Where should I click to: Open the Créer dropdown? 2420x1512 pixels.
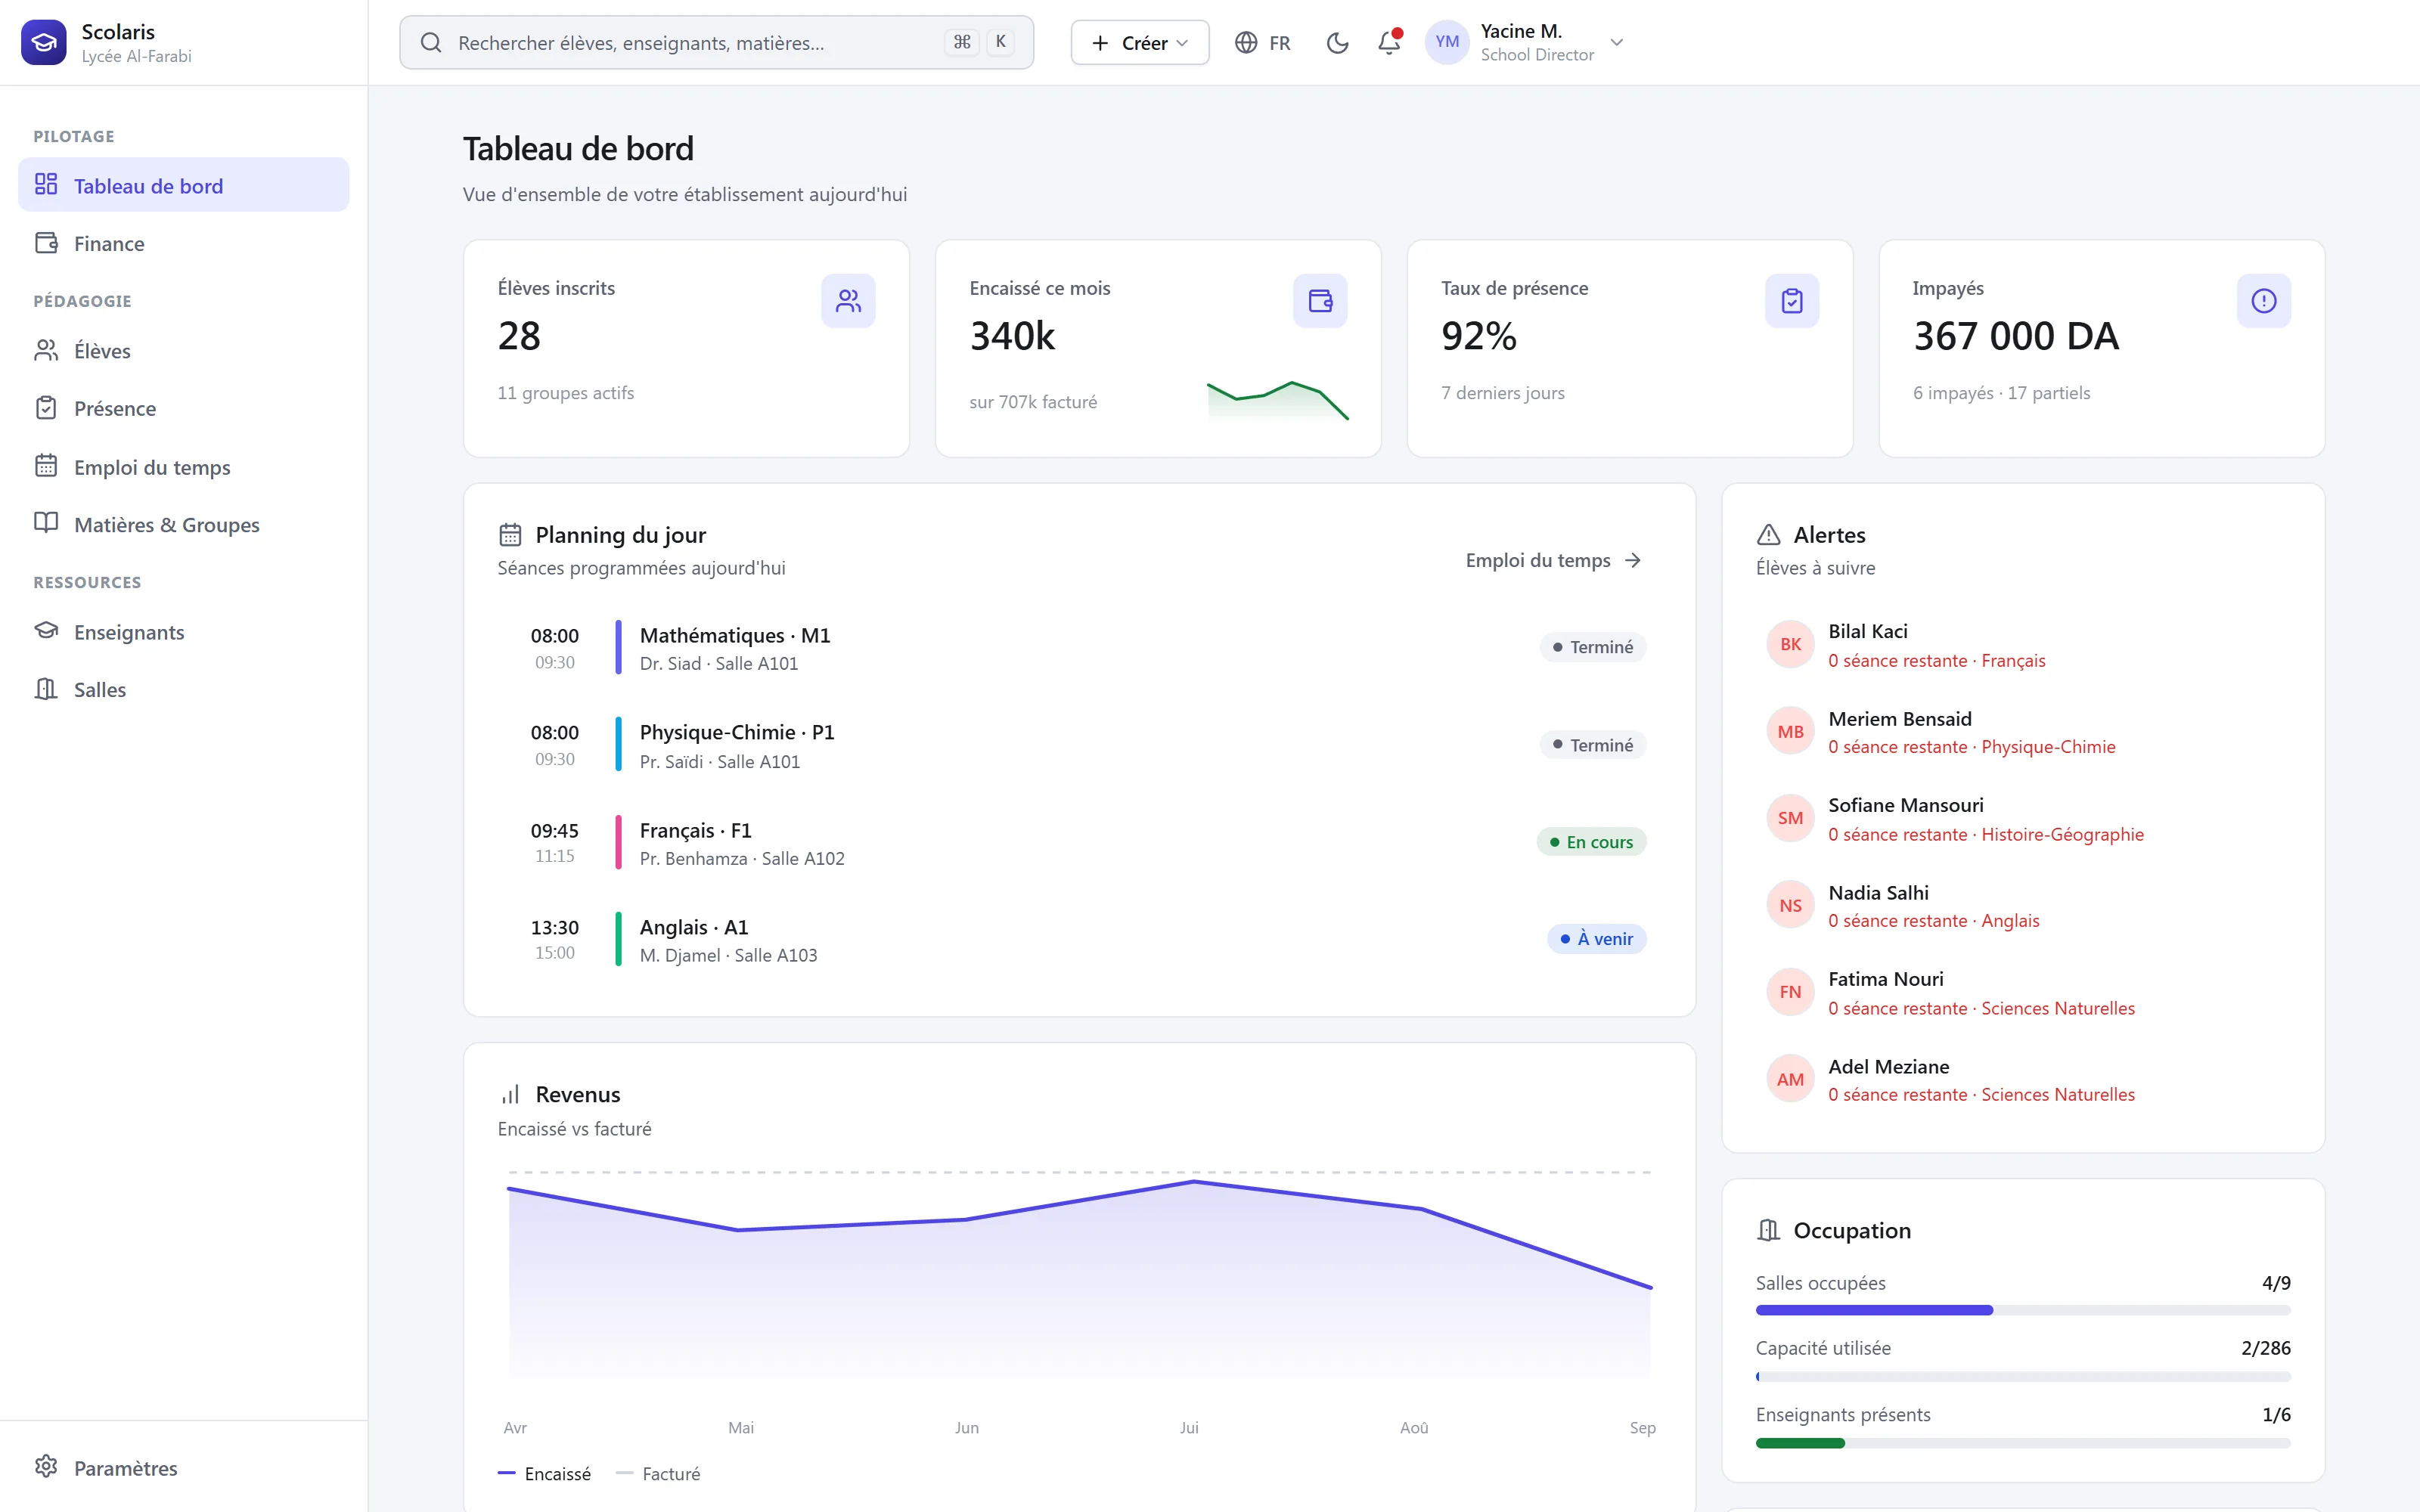pyautogui.click(x=1140, y=42)
